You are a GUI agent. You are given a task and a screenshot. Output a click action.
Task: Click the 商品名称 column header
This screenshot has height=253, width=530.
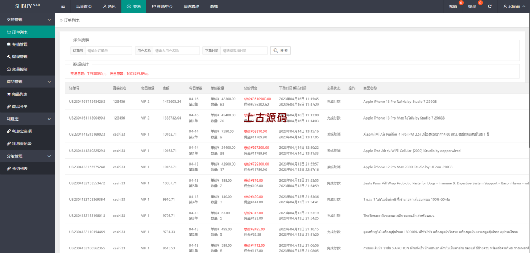370,88
